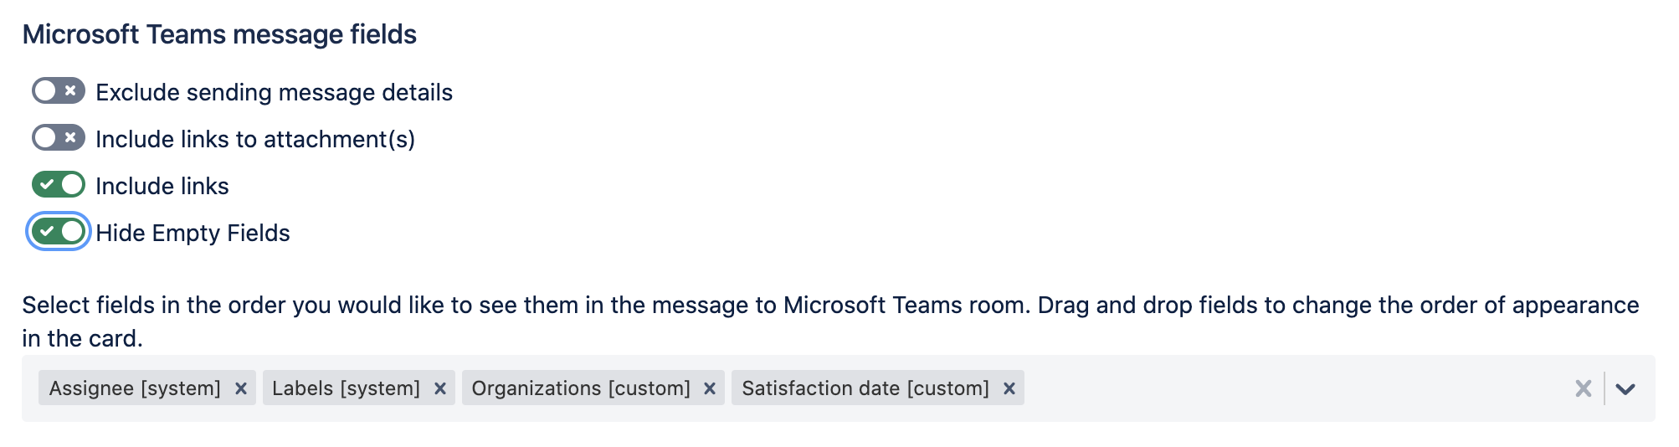Remove the Labels [system] field chip
Image resolution: width=1679 pixels, height=447 pixels.
tap(440, 388)
